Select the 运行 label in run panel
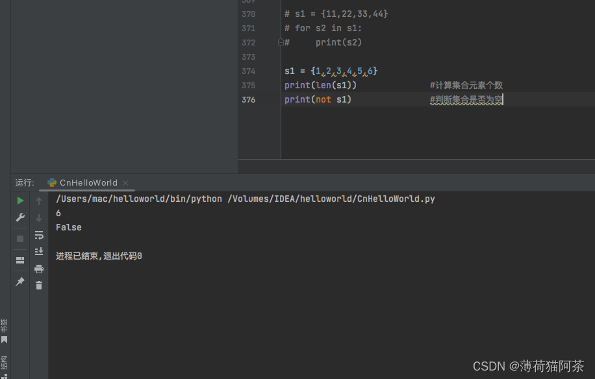Screen dimensions: 595x379 (24, 182)
